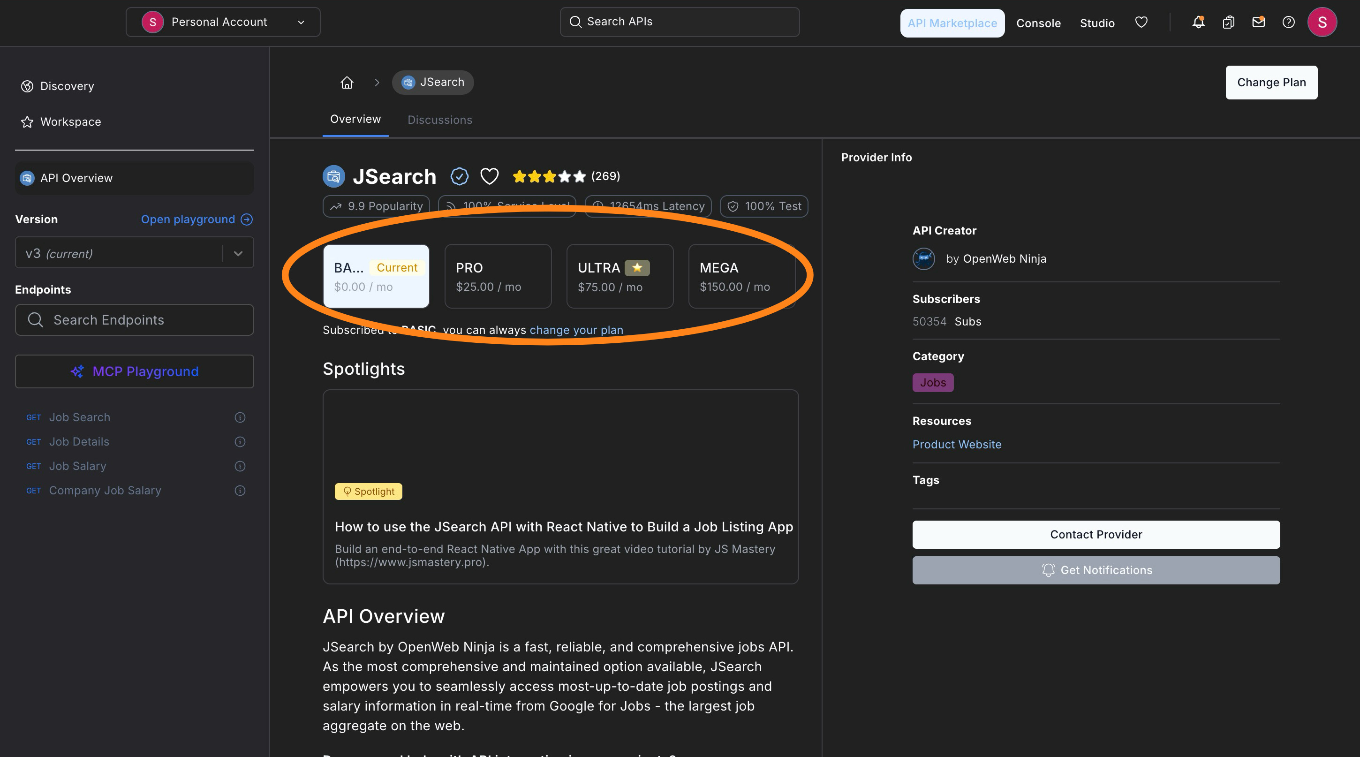Viewport: 1360px width, 757px height.
Task: Show info for Company Job Salary endpoint
Action: [240, 491]
